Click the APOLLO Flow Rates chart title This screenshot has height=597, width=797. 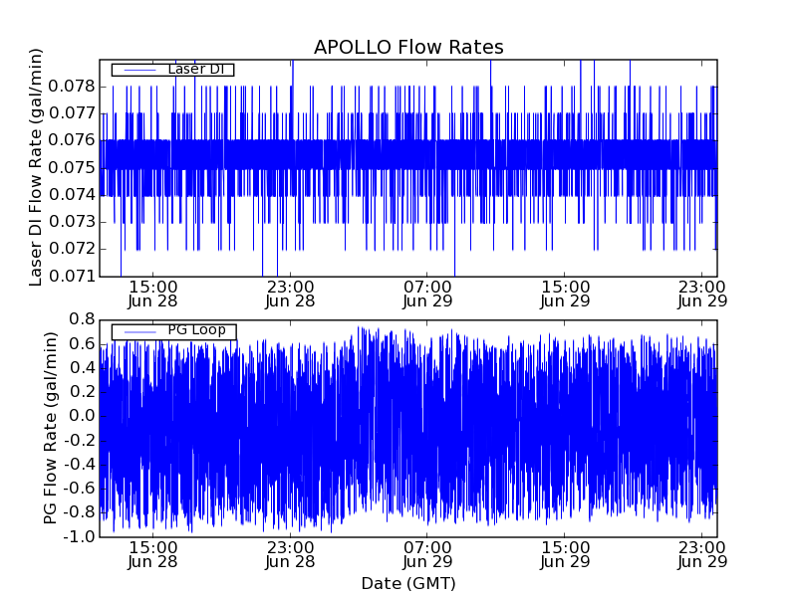[x=408, y=47]
